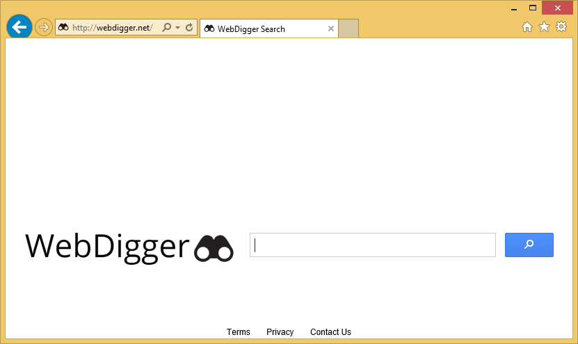
Task: Open the Contact Us link
Action: 330,332
